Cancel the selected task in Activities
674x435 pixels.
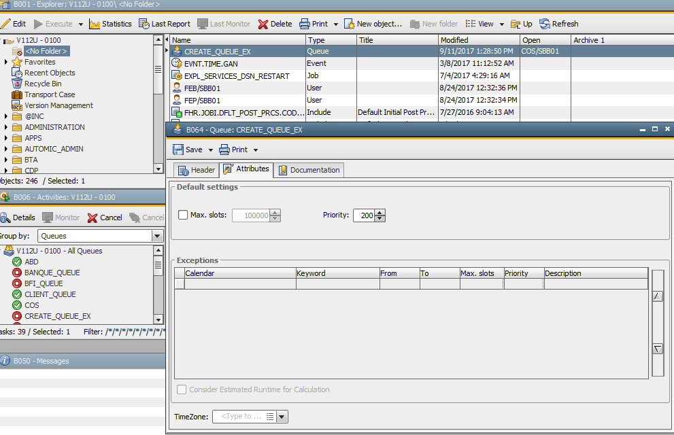coord(104,217)
